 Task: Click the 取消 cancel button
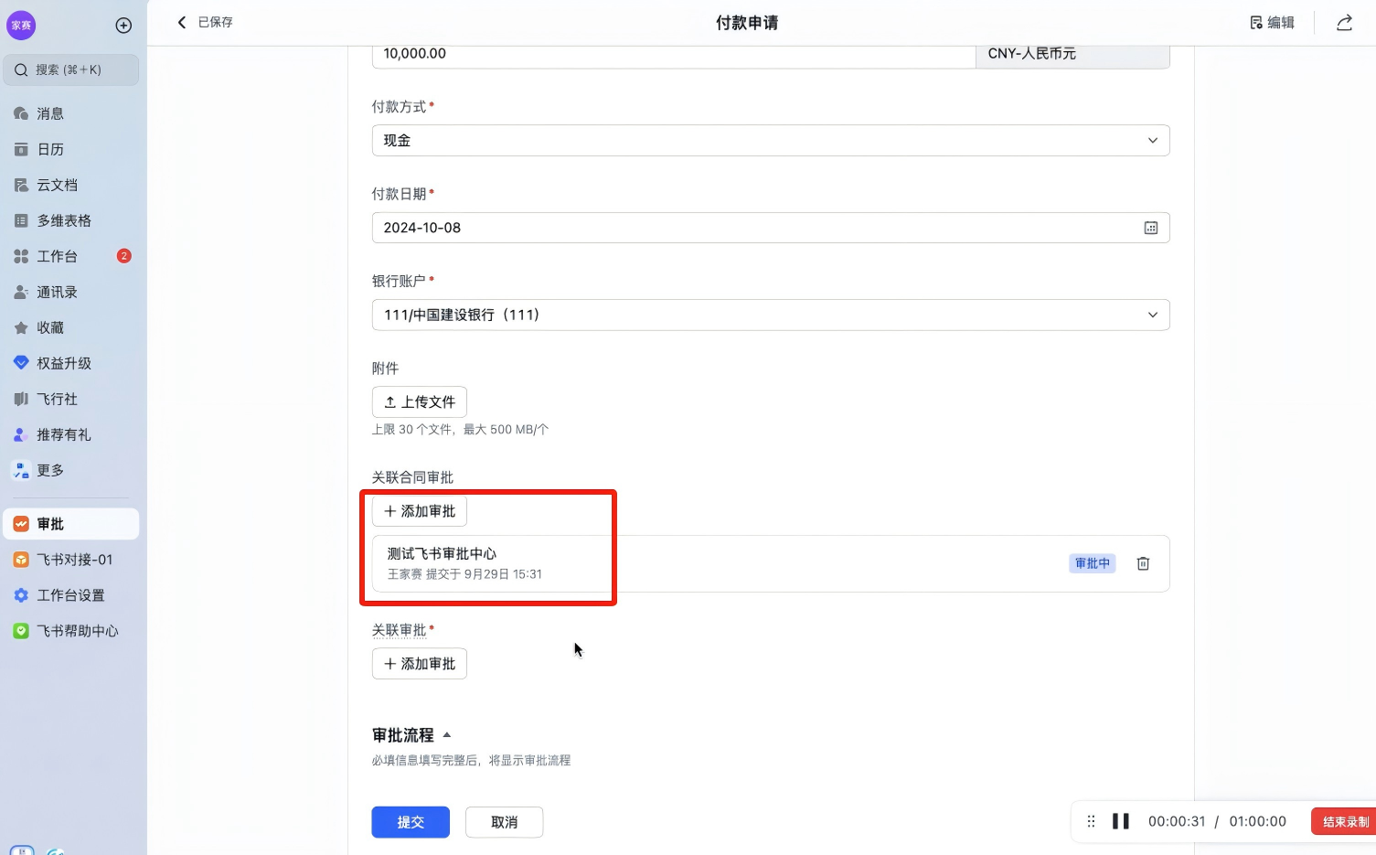point(504,822)
